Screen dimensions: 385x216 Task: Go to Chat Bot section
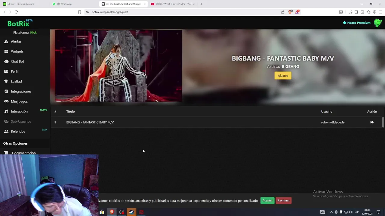tap(17, 61)
